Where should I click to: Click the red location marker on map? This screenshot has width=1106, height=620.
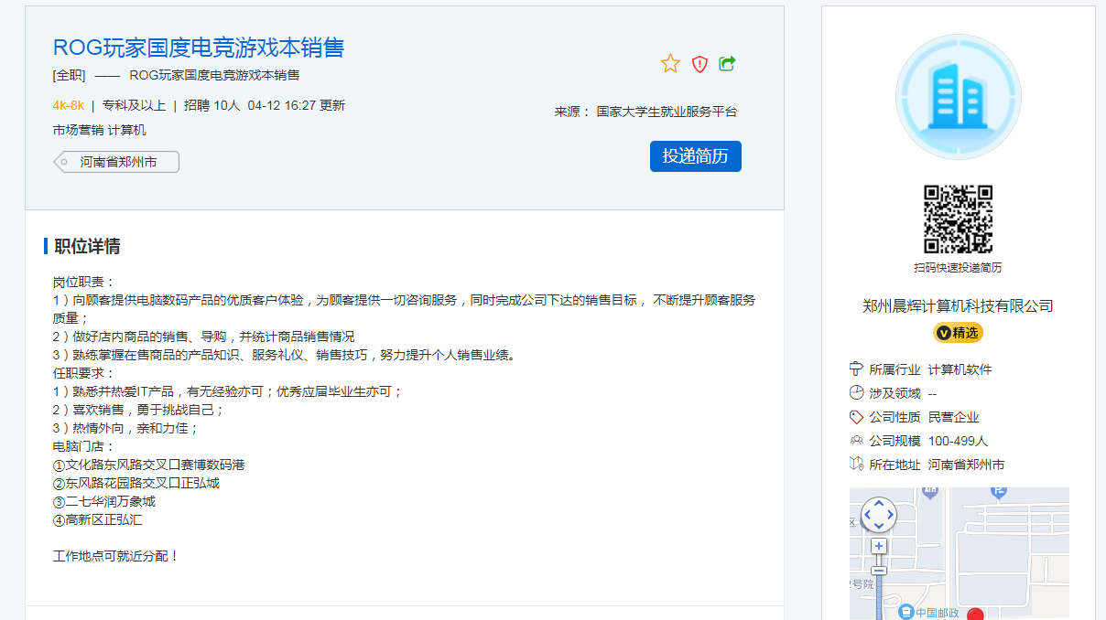point(976,615)
